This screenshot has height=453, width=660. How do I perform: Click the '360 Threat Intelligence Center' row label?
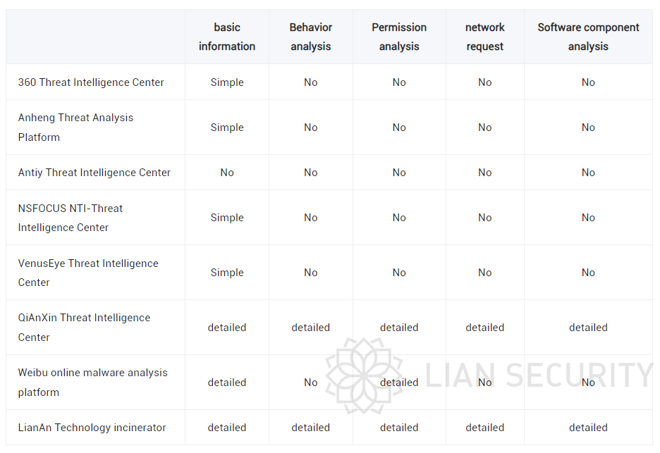91,82
